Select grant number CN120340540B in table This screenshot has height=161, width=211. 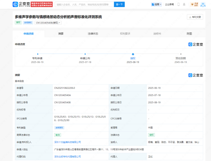coord(63,103)
